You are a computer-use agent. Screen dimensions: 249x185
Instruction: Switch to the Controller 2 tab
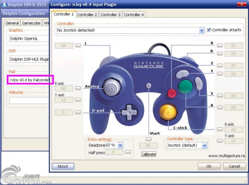coord(87,15)
